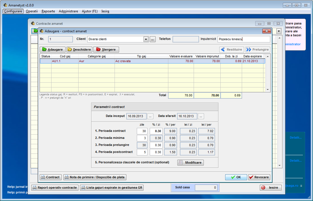Confirm the contract with OK
Screen dimensions: 313x201
pyautogui.click(x=236, y=177)
